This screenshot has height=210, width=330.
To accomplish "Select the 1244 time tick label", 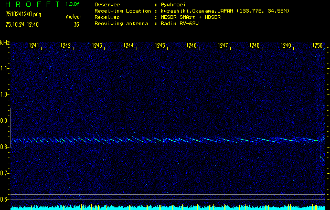I will 129,46.
